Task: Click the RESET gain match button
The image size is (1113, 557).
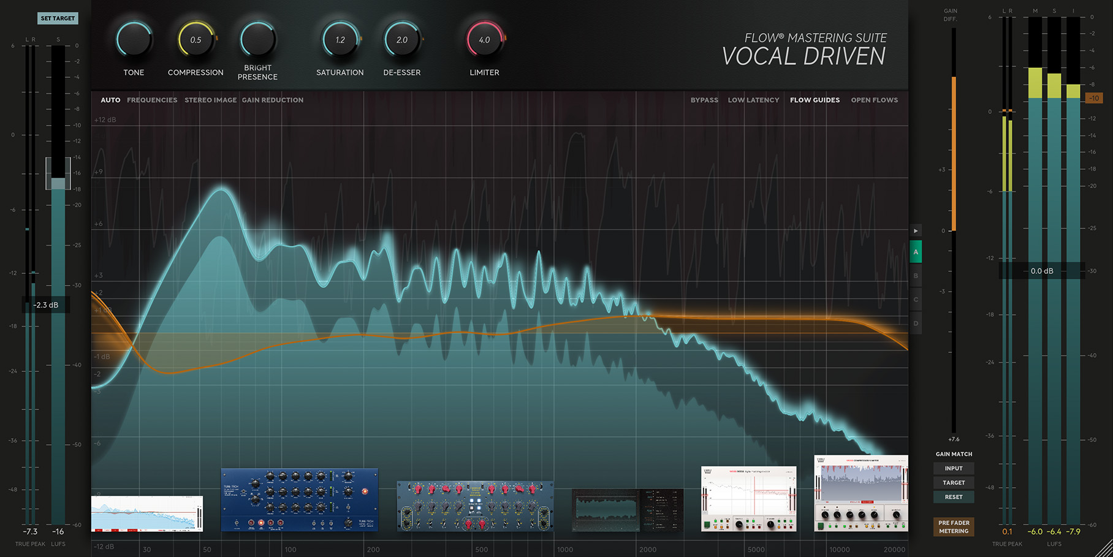Action: [954, 497]
